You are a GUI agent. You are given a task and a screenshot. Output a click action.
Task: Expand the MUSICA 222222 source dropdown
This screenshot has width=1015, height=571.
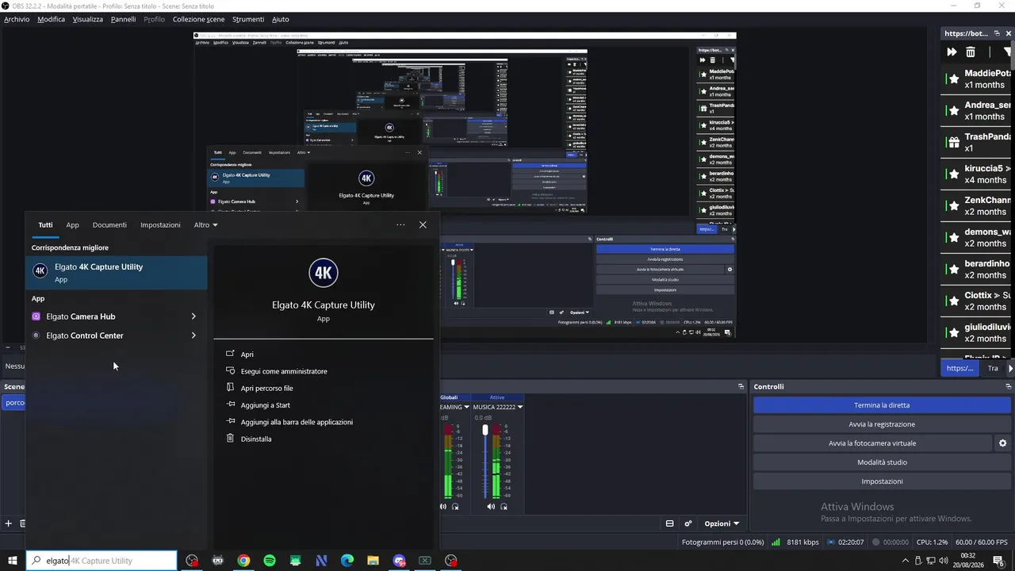[x=519, y=407]
